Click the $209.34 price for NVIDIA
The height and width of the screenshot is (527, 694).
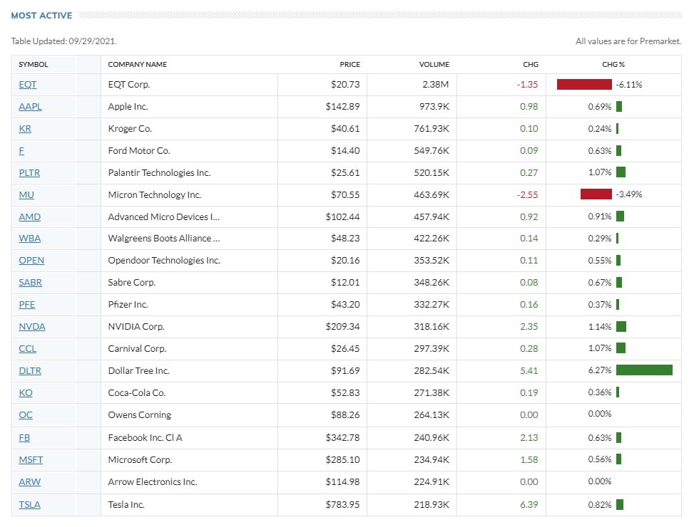coord(342,326)
